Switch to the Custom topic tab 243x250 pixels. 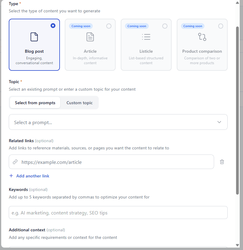79,102
